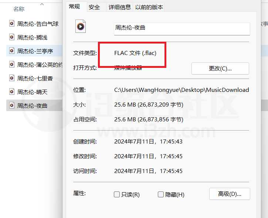The image size is (268, 218).
Task: Click the media icon beside 周杰伦-告白气球
Action: pos(11,23)
